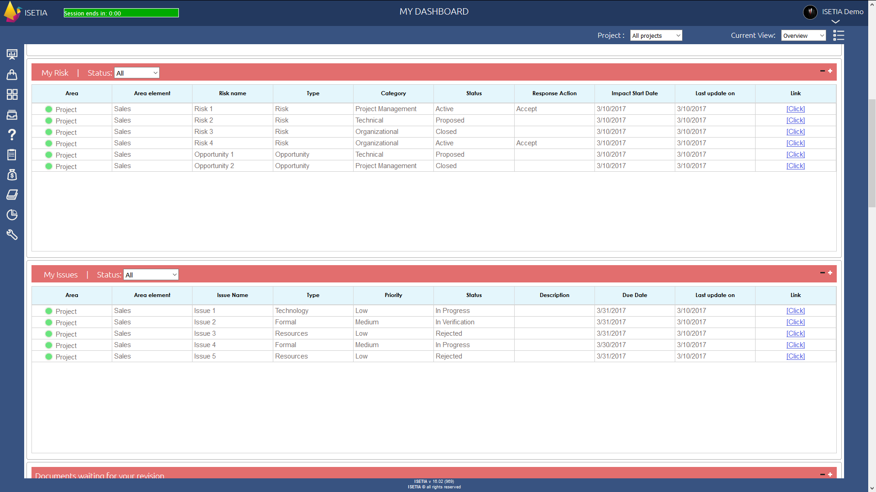Open the documents book icon in the sidebar
The width and height of the screenshot is (876, 492).
(x=12, y=195)
